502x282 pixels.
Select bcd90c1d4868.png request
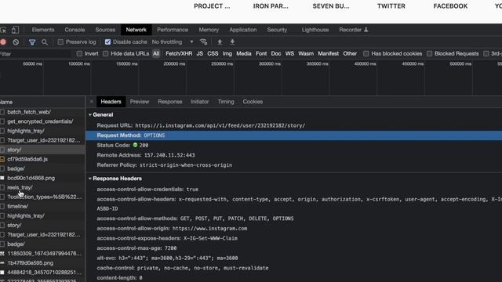tap(42, 178)
